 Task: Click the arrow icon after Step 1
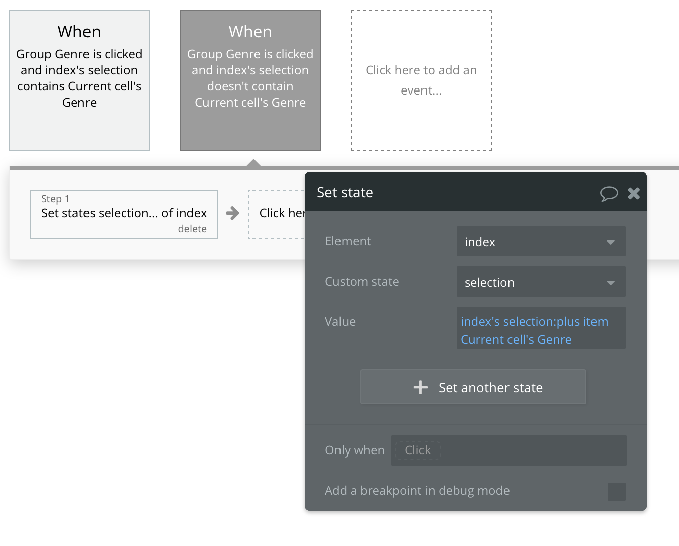tap(232, 213)
